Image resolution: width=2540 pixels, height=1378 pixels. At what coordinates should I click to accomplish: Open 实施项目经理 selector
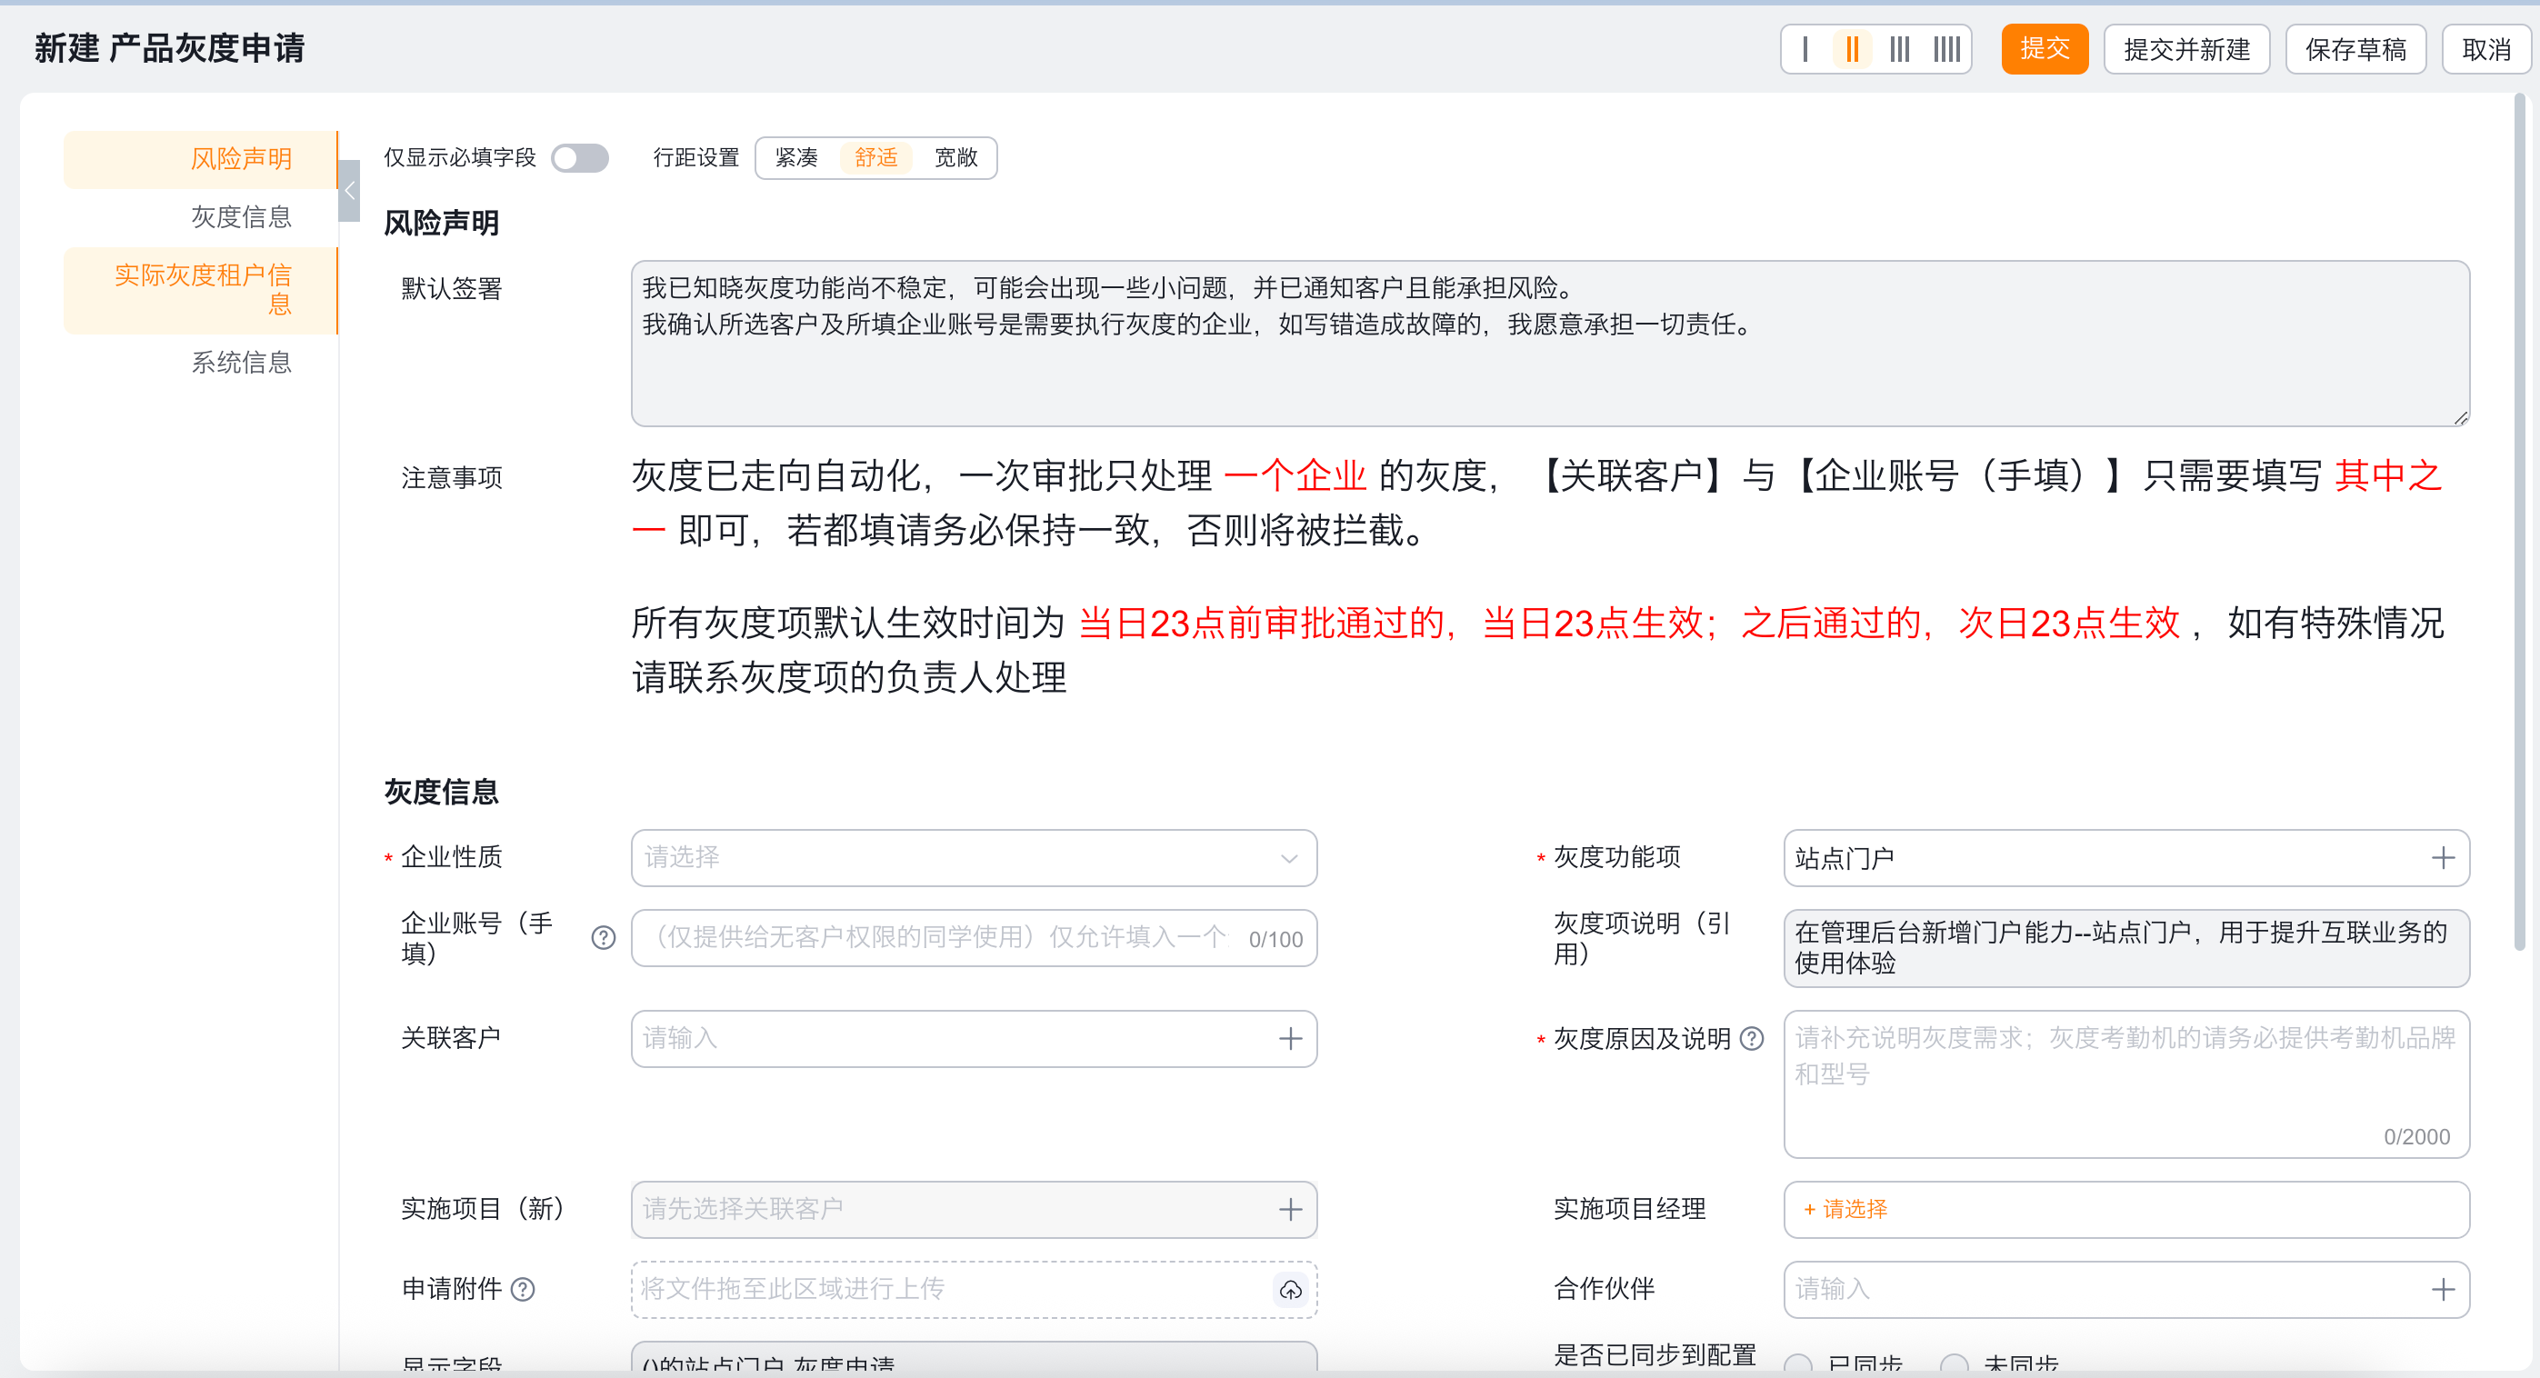[1845, 1210]
